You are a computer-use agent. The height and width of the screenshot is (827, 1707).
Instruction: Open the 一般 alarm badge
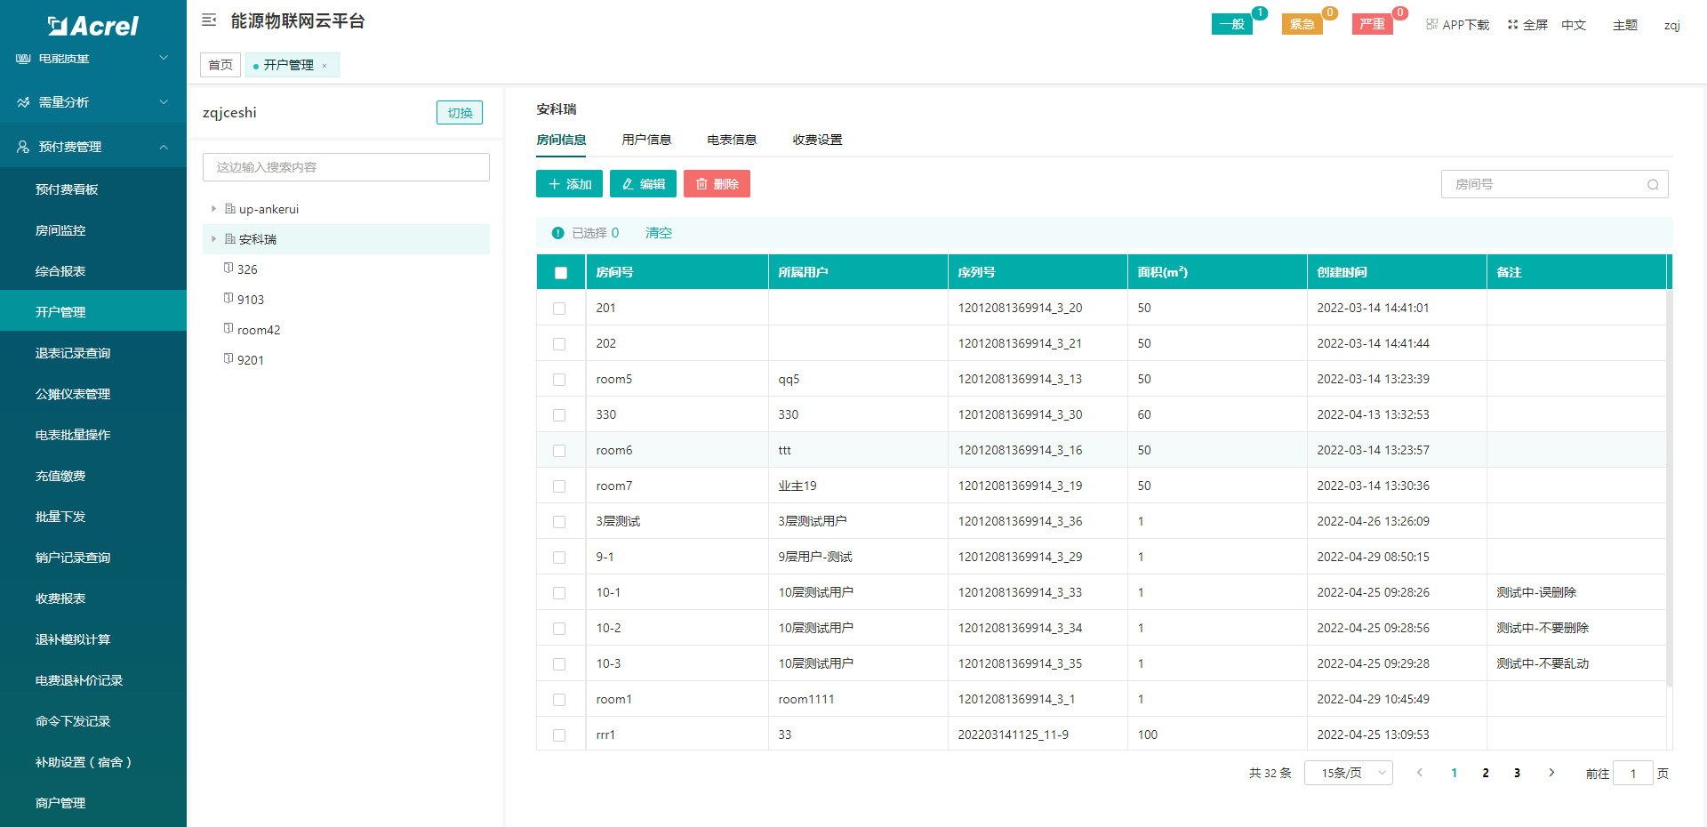tap(1231, 24)
